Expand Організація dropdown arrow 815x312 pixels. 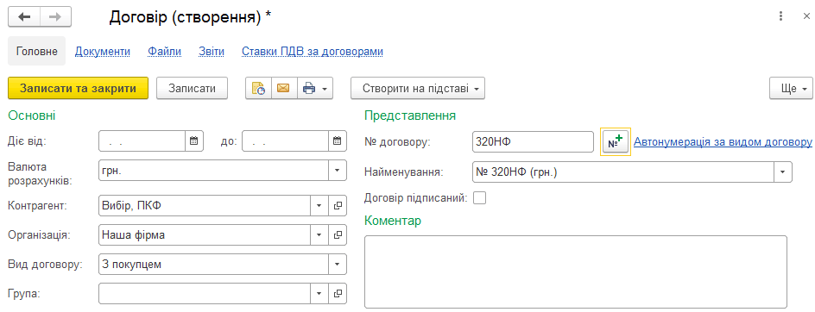[x=319, y=235]
